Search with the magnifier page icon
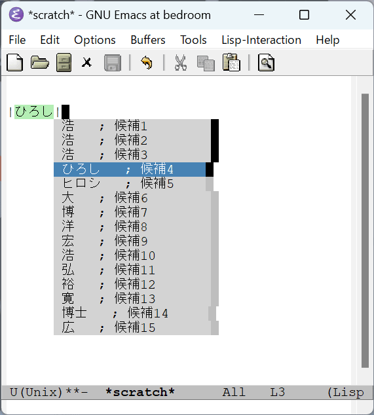Viewport: 374px width, 415px height. coord(266,62)
